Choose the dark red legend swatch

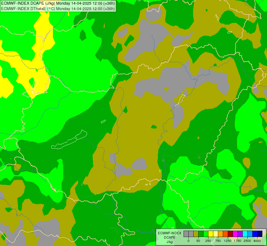(230, 234)
